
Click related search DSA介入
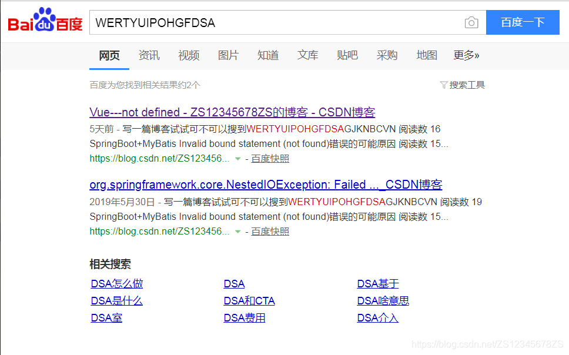point(378,317)
